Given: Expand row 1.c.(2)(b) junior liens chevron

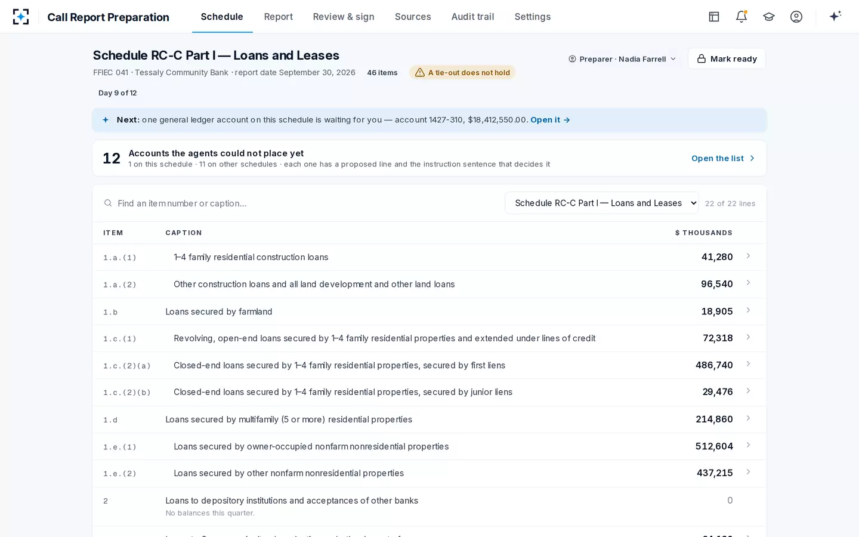Looking at the screenshot, I should [748, 391].
